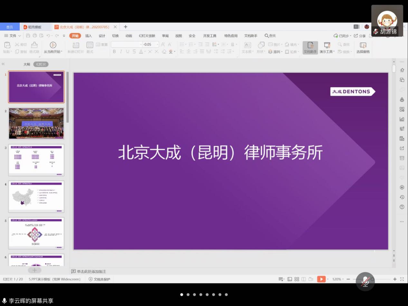This screenshot has height=306, width=408.
Task: Switch to the 插入 ribbon tab
Action: tap(89, 36)
